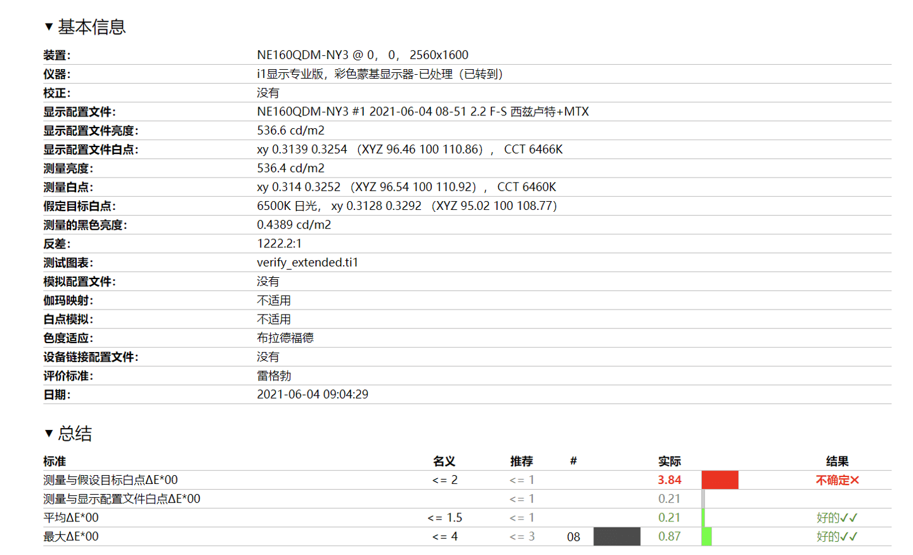Select the 伽玛映射 label
The height and width of the screenshot is (555, 913).
pos(68,301)
